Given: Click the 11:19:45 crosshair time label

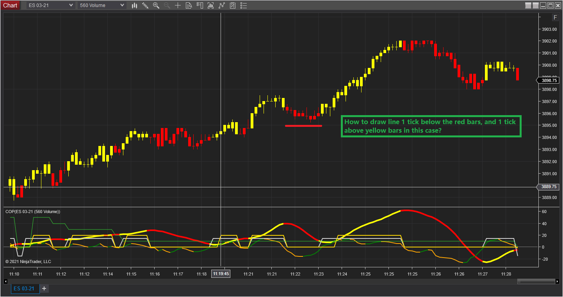Looking at the screenshot, I should pos(221,274).
